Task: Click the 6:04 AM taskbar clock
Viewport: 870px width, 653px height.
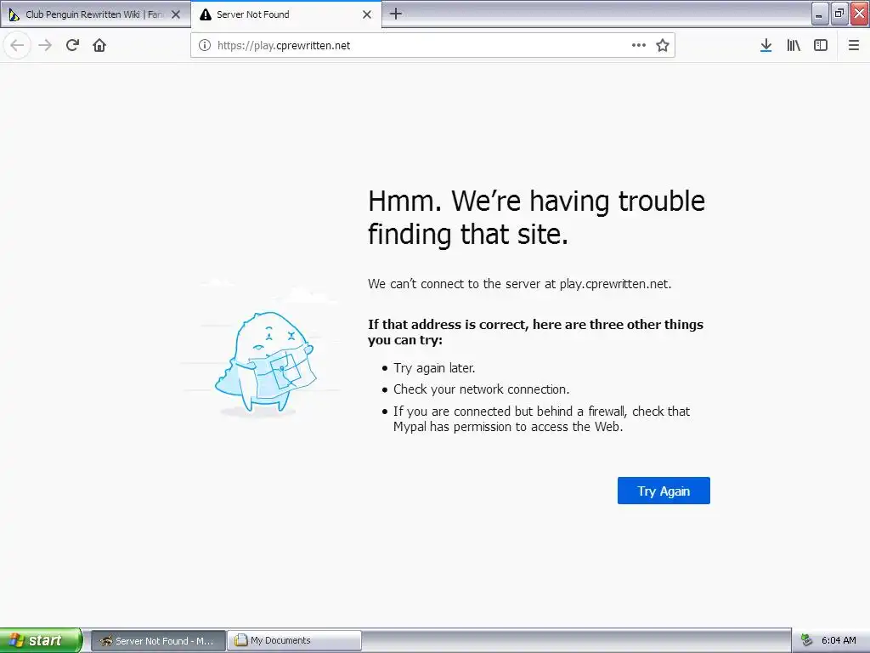Action: pyautogui.click(x=839, y=641)
